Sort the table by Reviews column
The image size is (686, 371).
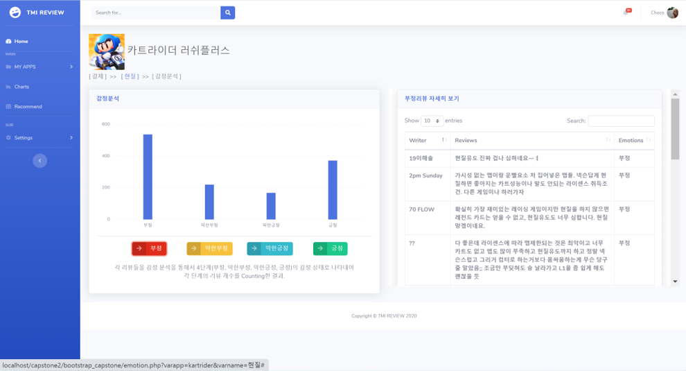pyautogui.click(x=532, y=141)
